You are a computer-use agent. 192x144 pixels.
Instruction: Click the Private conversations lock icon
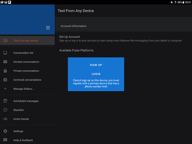[5, 71]
